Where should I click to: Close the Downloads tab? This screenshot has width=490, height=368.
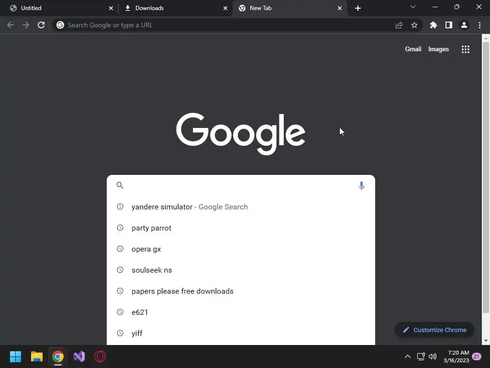pos(225,8)
